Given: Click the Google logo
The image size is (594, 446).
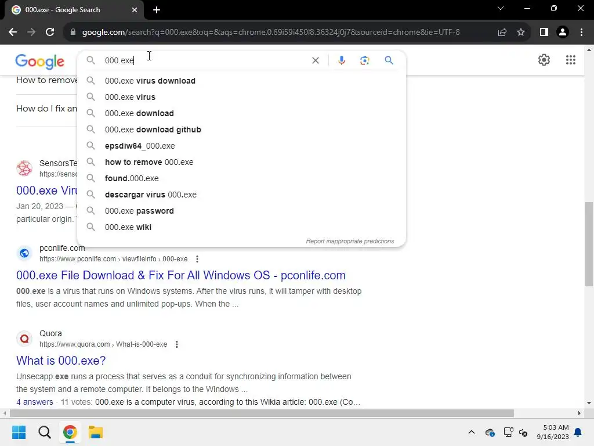Looking at the screenshot, I should [40, 62].
